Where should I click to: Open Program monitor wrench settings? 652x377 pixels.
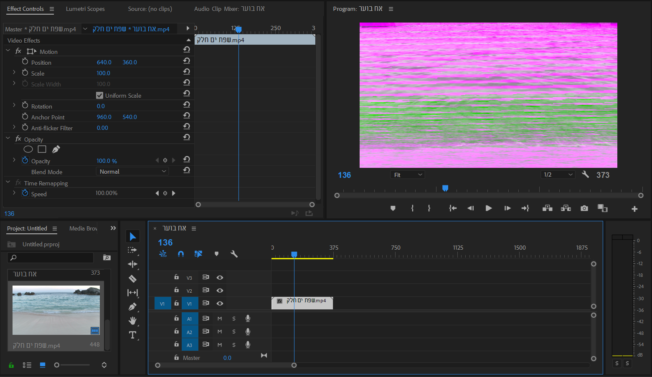585,175
